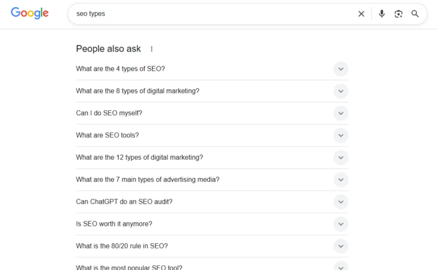Expand '7 main types of advertising media' chevron
This screenshot has width=437, height=270.
click(341, 180)
